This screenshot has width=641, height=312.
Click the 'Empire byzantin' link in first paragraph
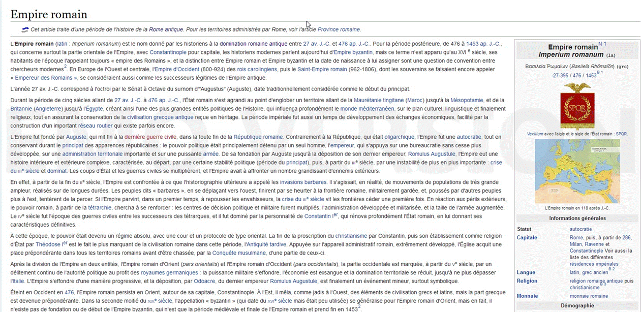[x=352, y=52]
